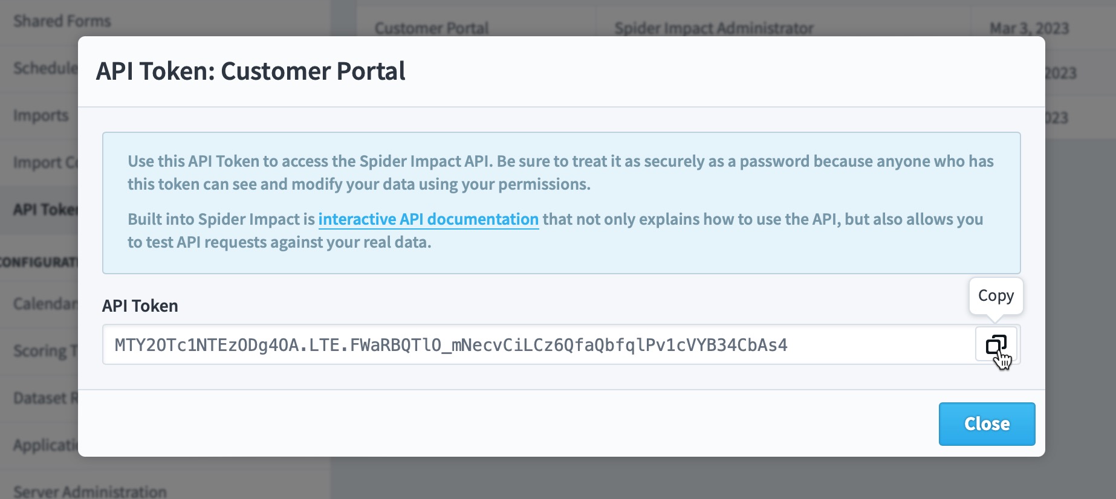
Task: Click the Copy tooltip label
Action: tap(996, 295)
